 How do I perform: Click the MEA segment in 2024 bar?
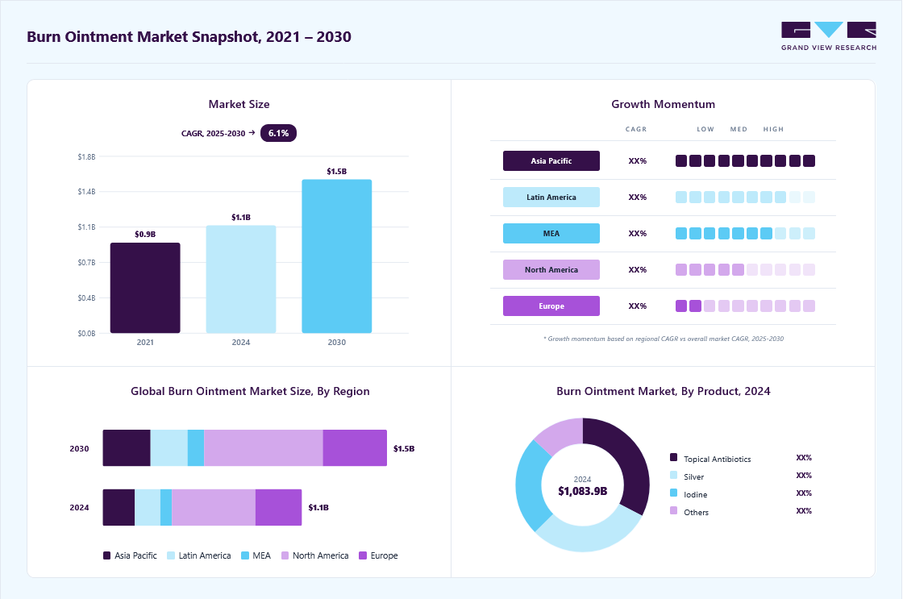coord(166,507)
